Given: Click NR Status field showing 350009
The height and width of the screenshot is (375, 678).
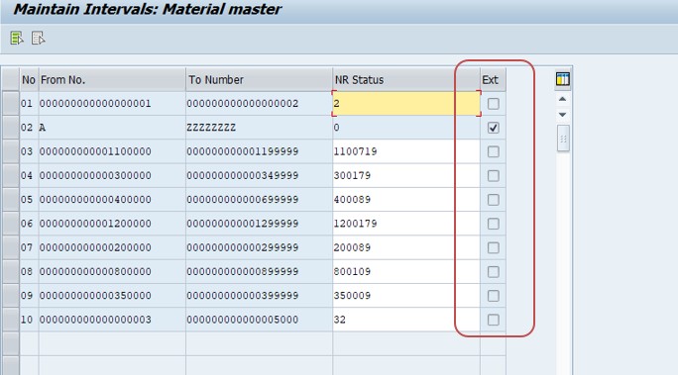Looking at the screenshot, I should point(406,296).
